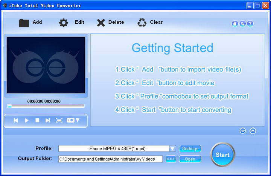Screen dimensions: 271x176
Task: Play the video preview
Action: coord(27,120)
